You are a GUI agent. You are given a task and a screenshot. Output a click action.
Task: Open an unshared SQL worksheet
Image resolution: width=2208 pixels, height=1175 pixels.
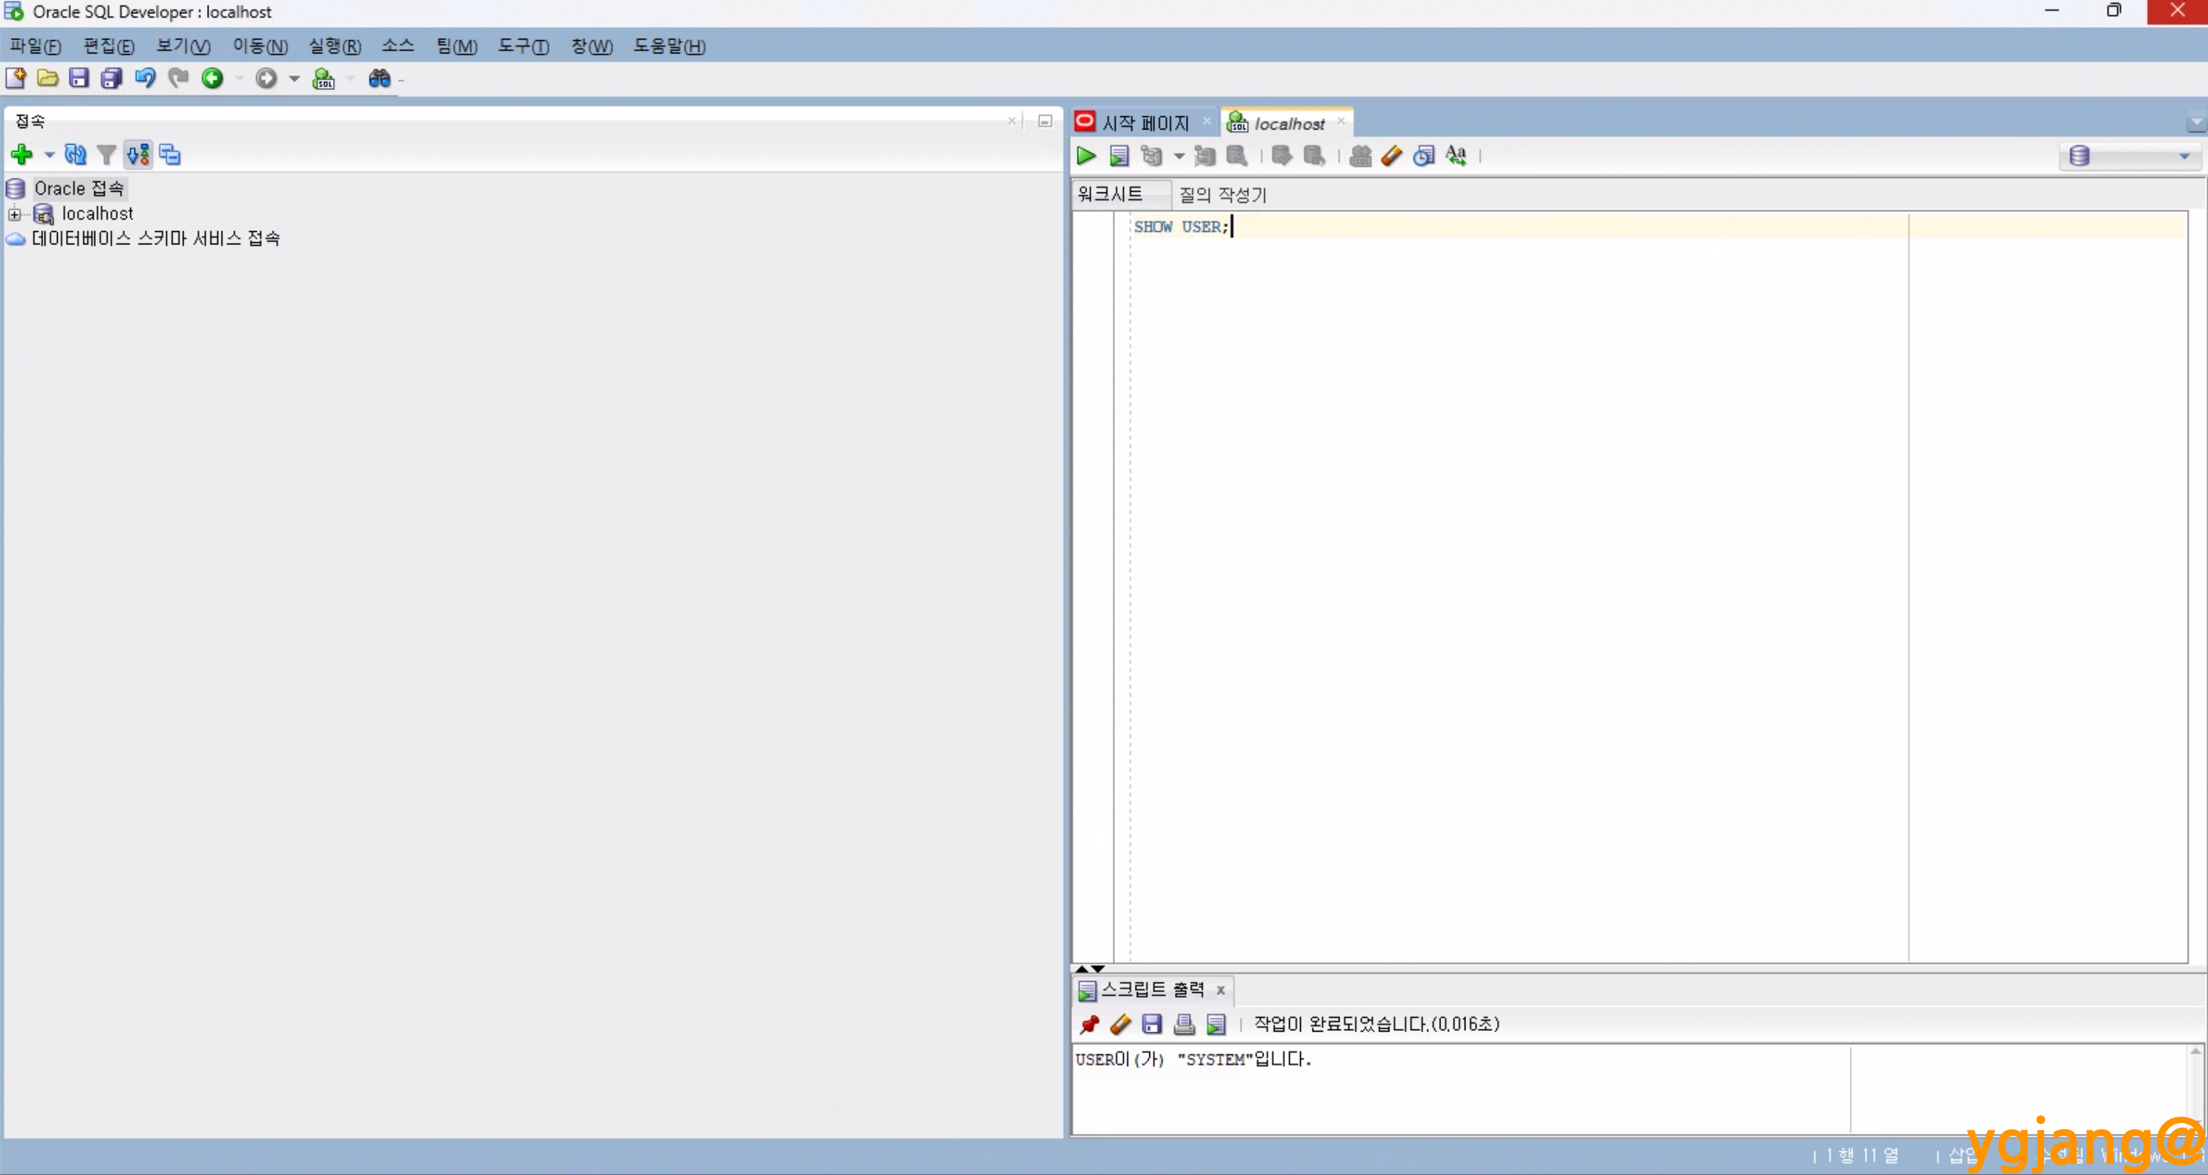tap(1360, 155)
